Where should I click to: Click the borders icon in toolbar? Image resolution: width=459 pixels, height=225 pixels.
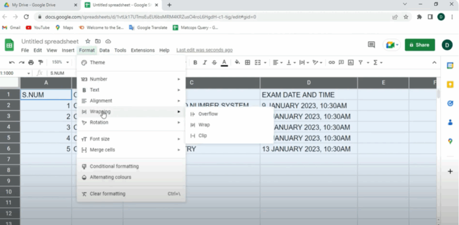247,63
